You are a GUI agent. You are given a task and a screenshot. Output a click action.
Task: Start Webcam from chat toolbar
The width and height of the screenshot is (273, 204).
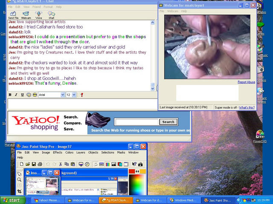point(26,15)
